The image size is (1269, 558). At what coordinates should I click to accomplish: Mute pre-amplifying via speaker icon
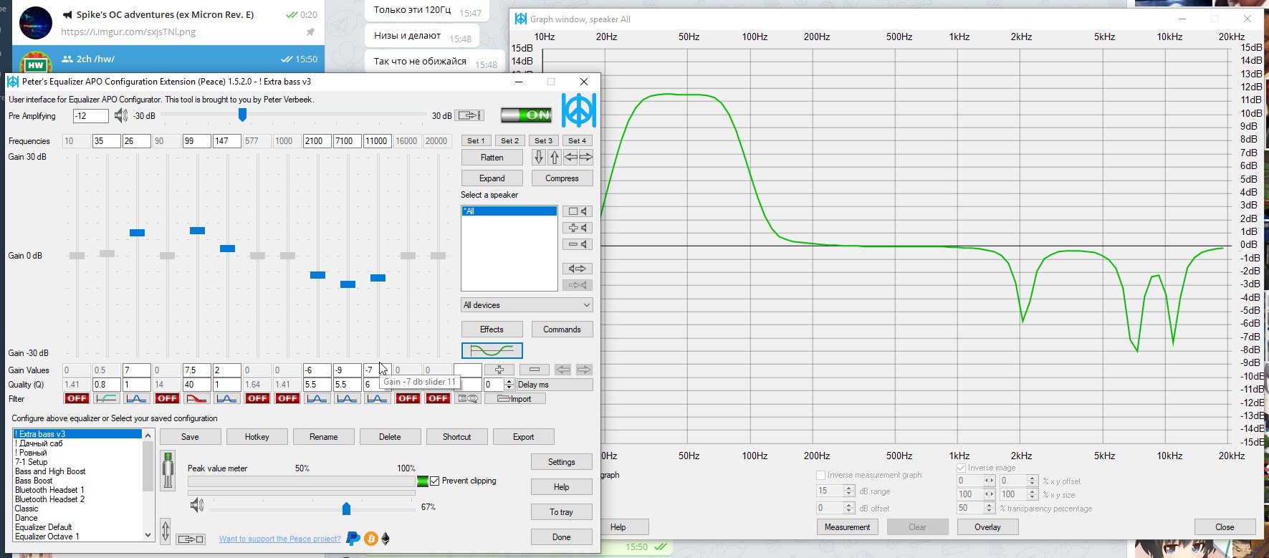click(x=120, y=115)
